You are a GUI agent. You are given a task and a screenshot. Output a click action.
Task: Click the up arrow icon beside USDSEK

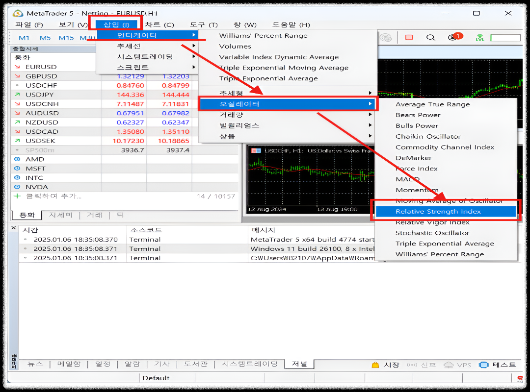coord(17,141)
